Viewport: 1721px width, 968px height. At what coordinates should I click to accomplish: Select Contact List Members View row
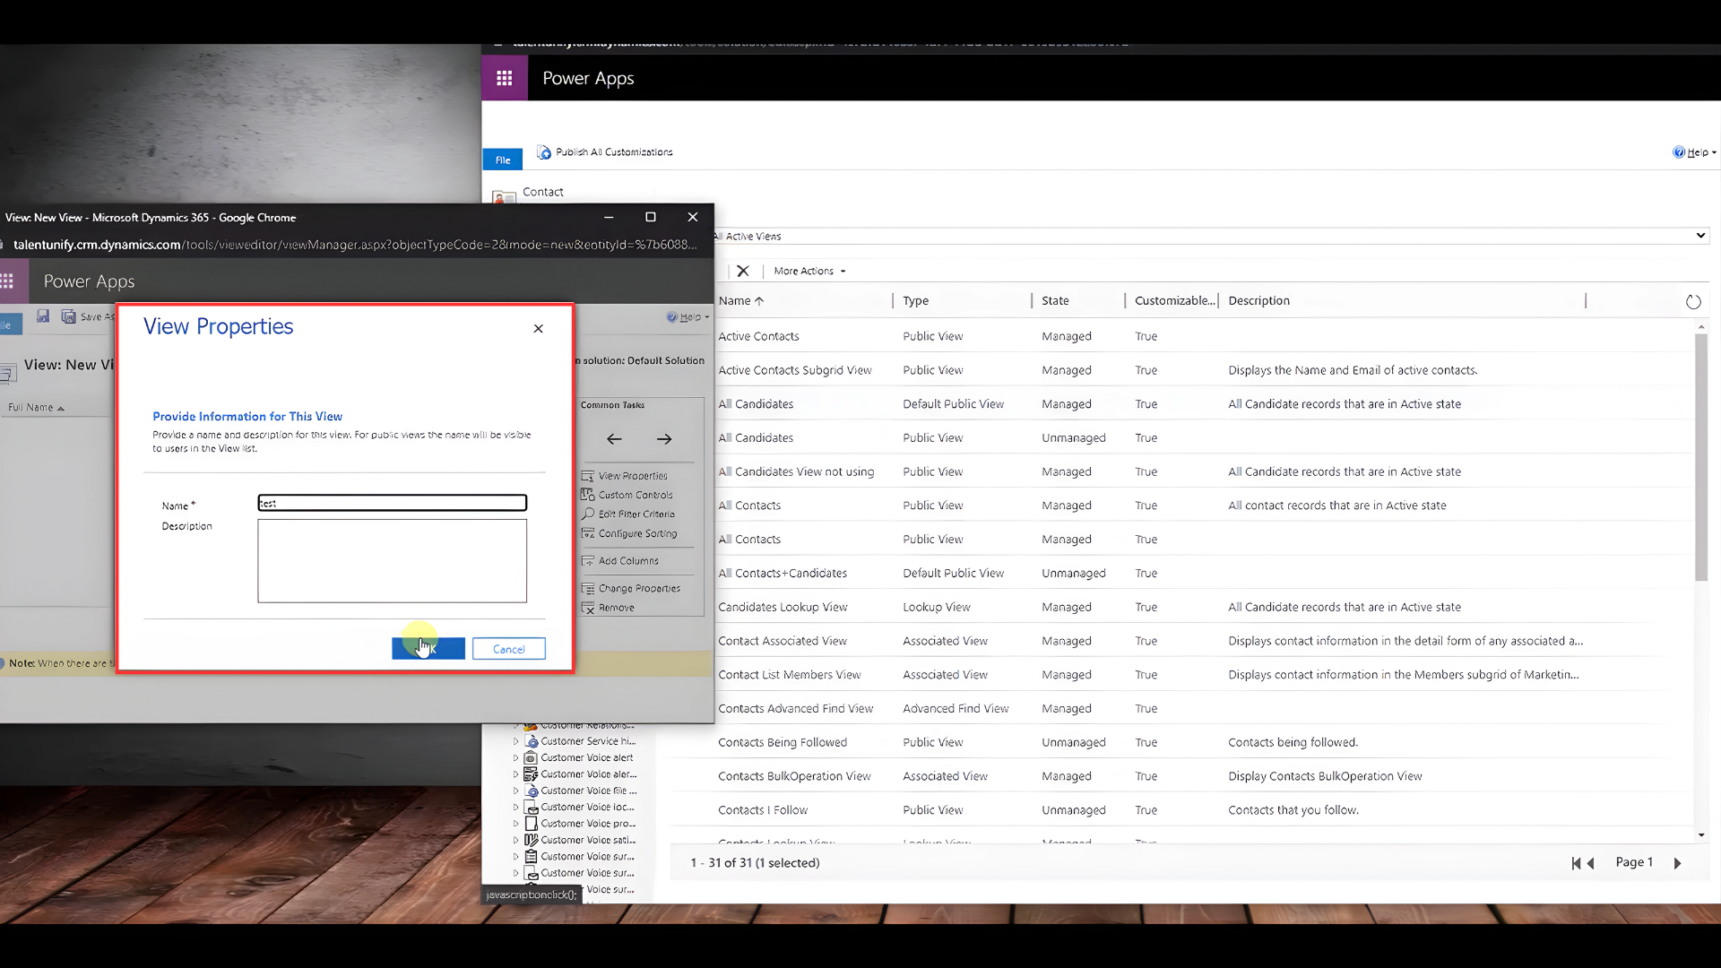pos(1183,675)
